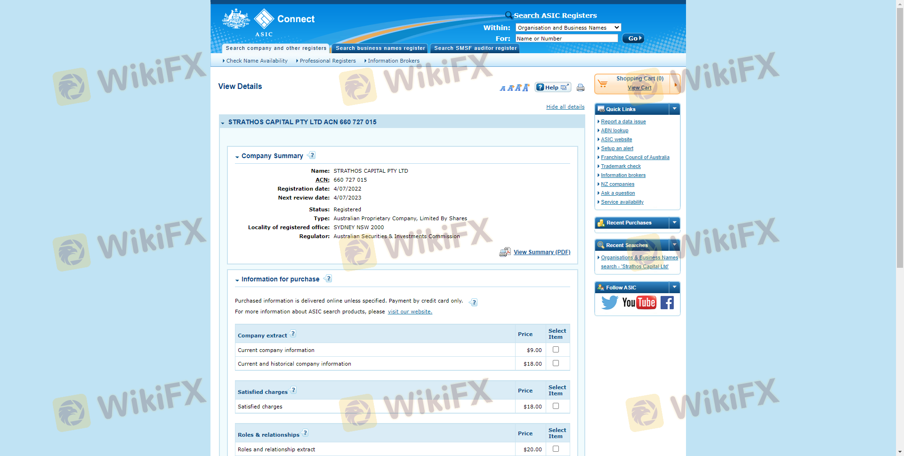Open the ASIC Facebook icon

coord(667,302)
